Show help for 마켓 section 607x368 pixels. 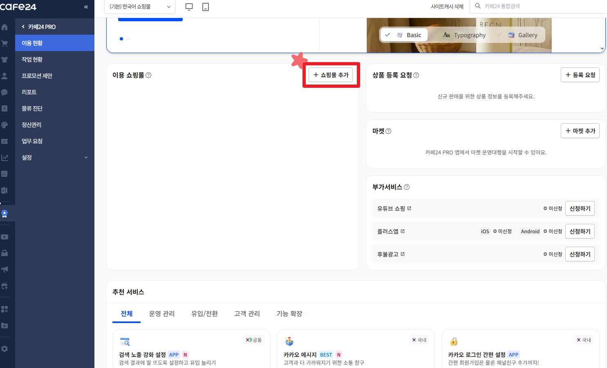coord(388,131)
